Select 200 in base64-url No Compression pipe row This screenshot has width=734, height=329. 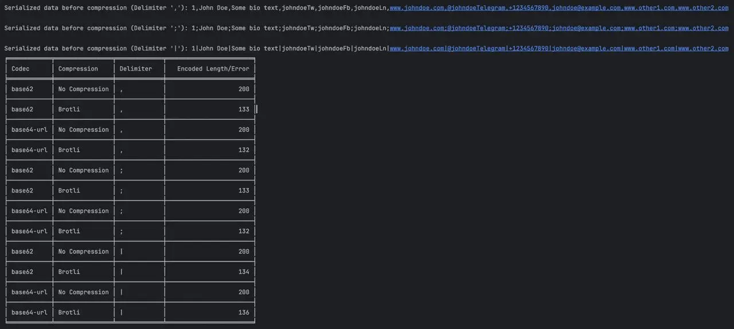point(244,292)
